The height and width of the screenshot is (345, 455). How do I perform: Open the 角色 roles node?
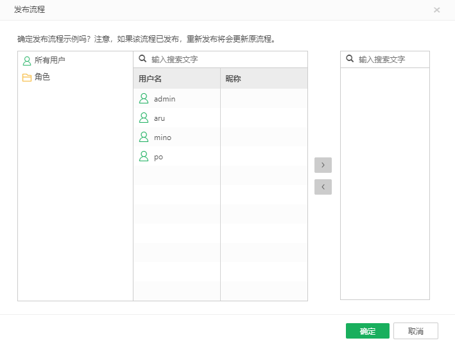(42, 77)
